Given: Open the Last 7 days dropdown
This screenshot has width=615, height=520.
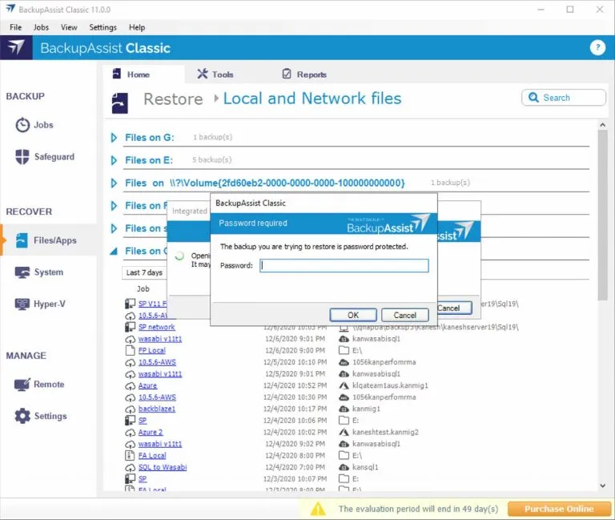Looking at the screenshot, I should click(146, 273).
